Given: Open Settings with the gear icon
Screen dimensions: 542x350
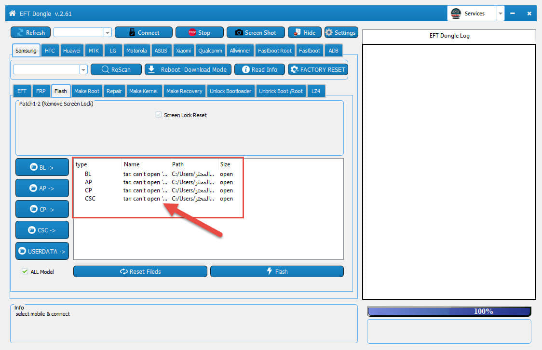Looking at the screenshot, I should (341, 32).
